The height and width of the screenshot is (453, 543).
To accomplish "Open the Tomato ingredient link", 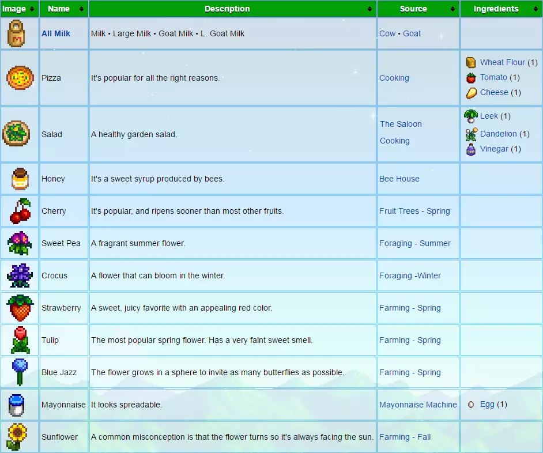I will pos(493,77).
